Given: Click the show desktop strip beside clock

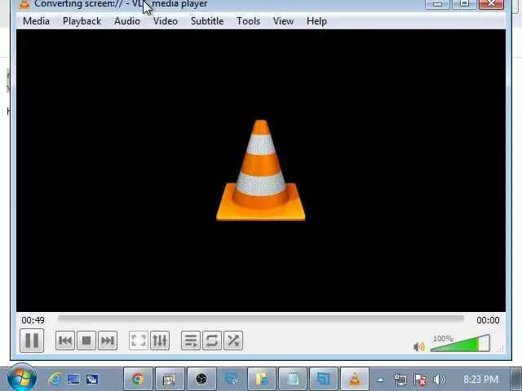Looking at the screenshot, I should (516, 379).
